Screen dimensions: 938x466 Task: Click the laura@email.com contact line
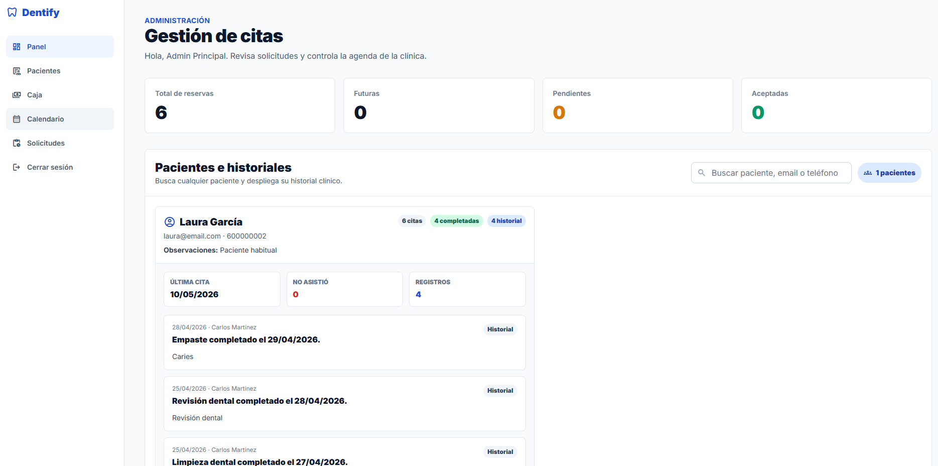pos(215,236)
